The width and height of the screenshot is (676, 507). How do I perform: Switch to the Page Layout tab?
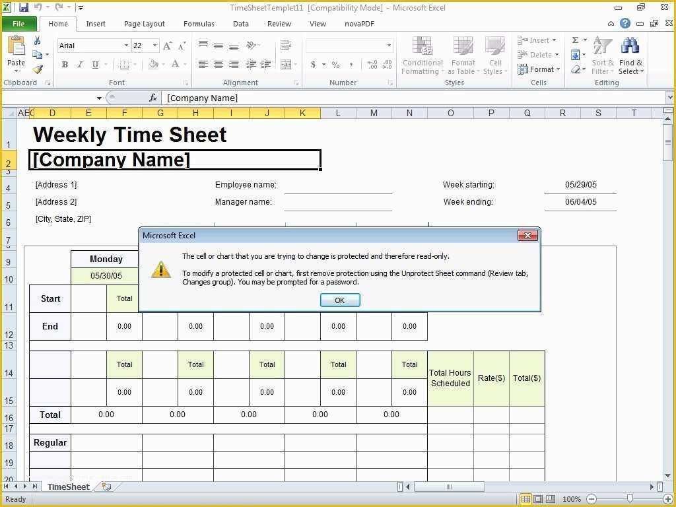pyautogui.click(x=145, y=24)
